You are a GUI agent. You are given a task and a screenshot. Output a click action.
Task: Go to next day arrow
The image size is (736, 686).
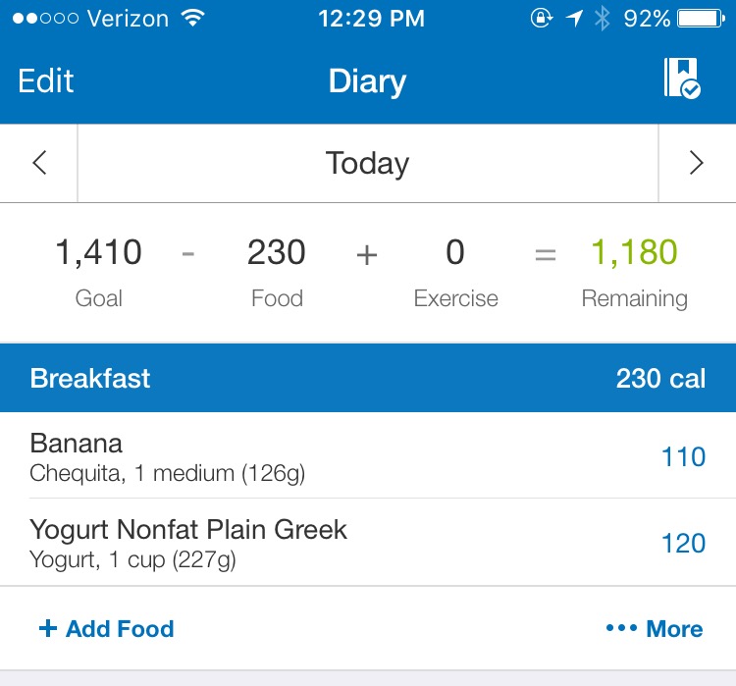[x=696, y=163]
